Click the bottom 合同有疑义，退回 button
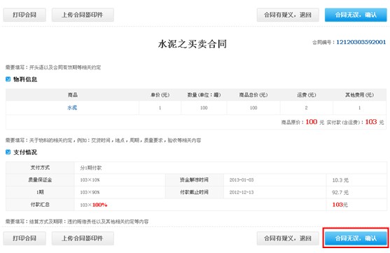The height and width of the screenshot is (253, 390). pos(288,238)
